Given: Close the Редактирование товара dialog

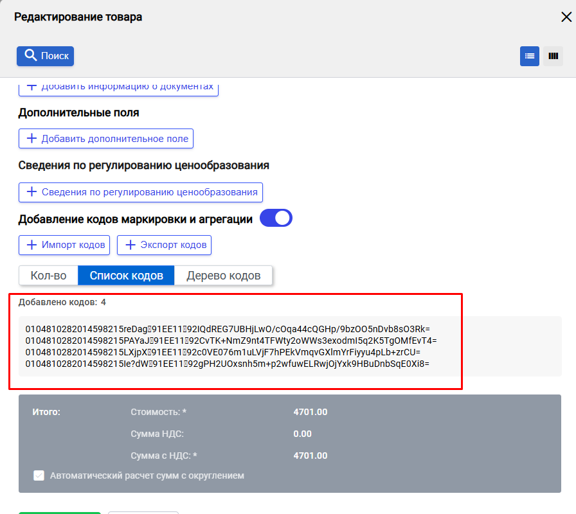Looking at the screenshot, I should (566, 17).
